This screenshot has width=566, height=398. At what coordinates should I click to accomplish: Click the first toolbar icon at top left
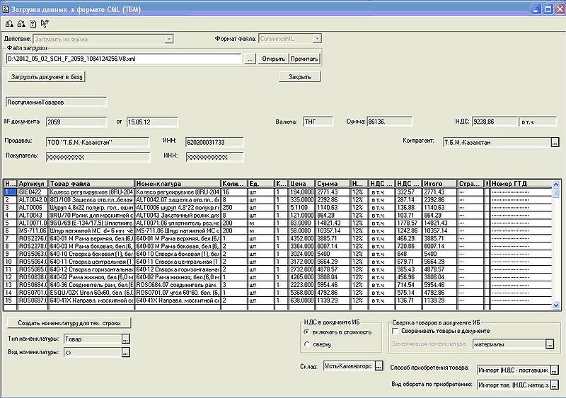pyautogui.click(x=8, y=23)
